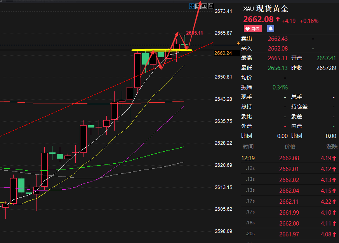Click the 买入 price 2662.08

pyautogui.click(x=278, y=49)
